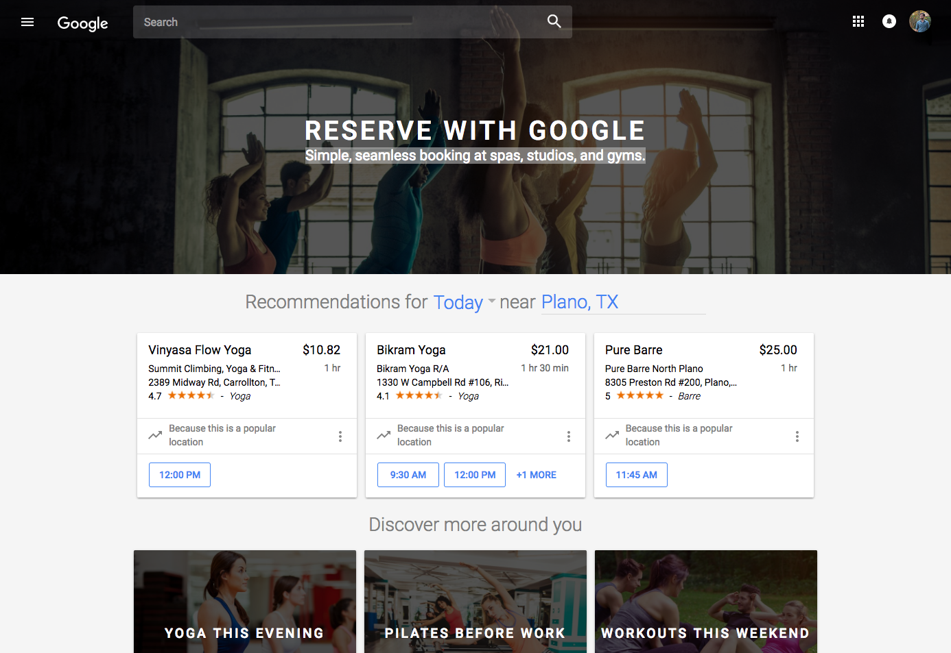Open the Vinyasa Flow Yoga class title
Screen dimensions: 951x653
200,350
